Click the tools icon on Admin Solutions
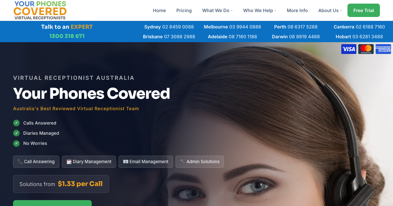The width and height of the screenshot is (393, 206). [x=182, y=161]
